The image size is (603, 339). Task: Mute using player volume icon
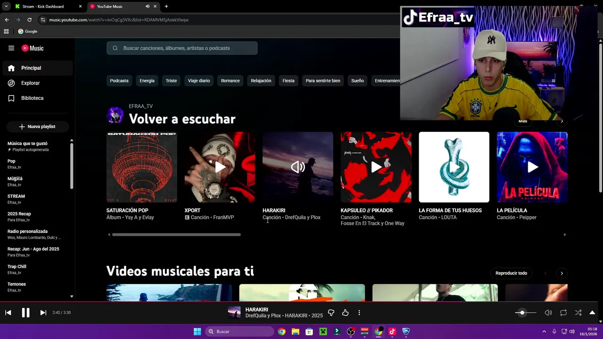(548, 313)
